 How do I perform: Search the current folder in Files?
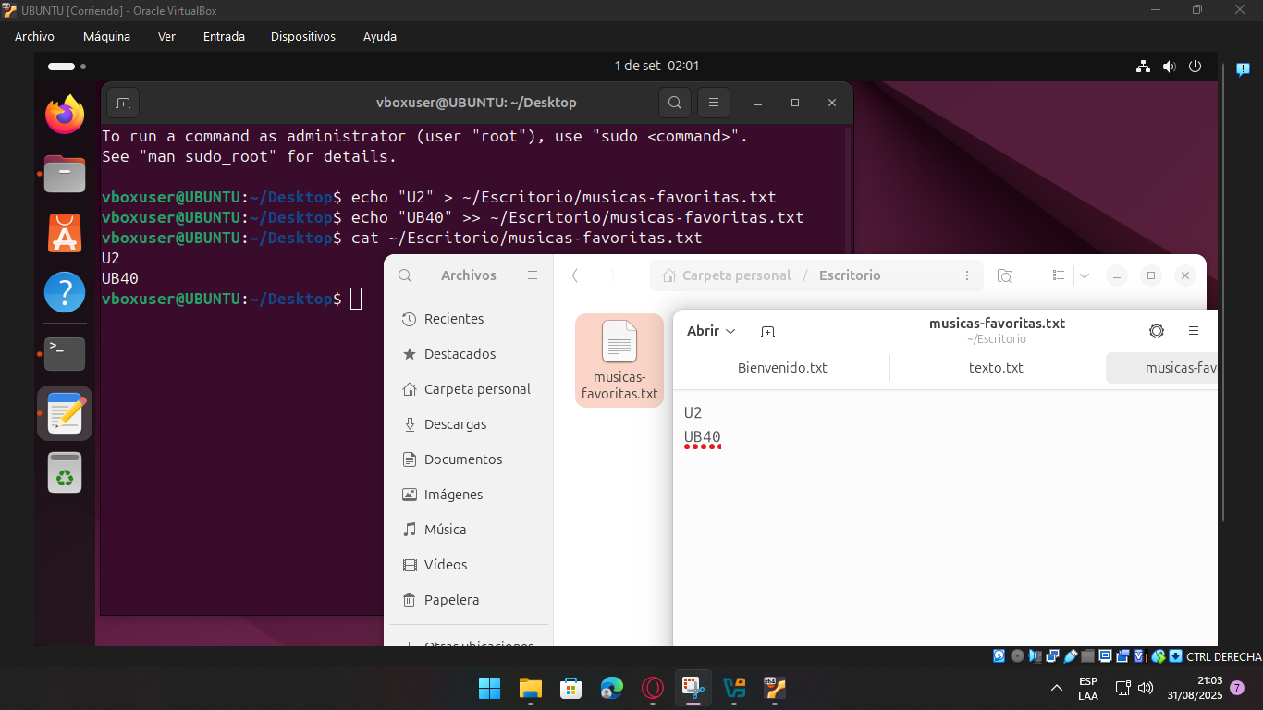[1005, 275]
